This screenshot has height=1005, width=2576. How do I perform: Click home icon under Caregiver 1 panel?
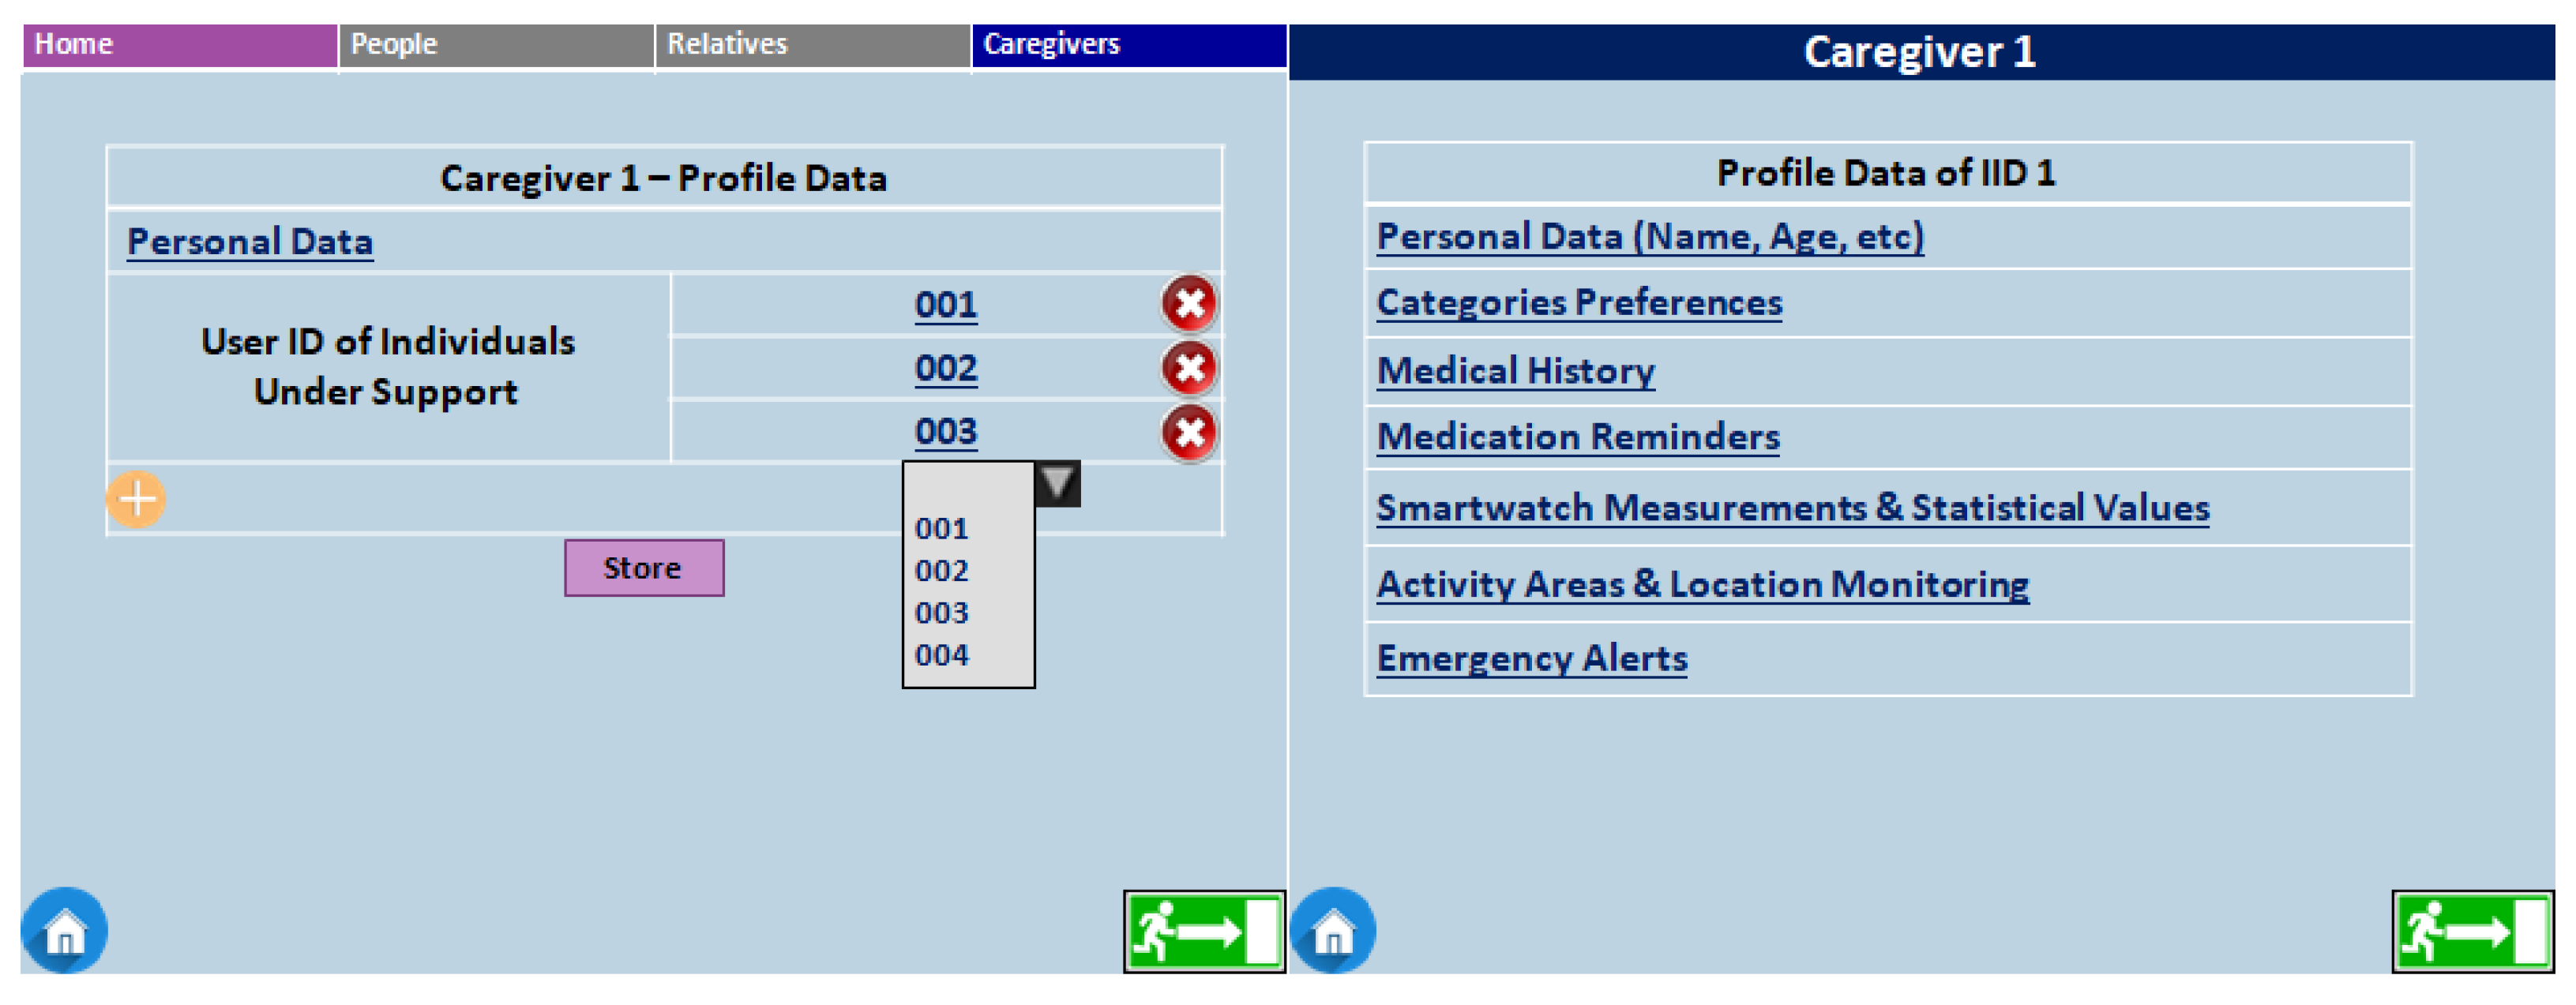[x=1333, y=931]
